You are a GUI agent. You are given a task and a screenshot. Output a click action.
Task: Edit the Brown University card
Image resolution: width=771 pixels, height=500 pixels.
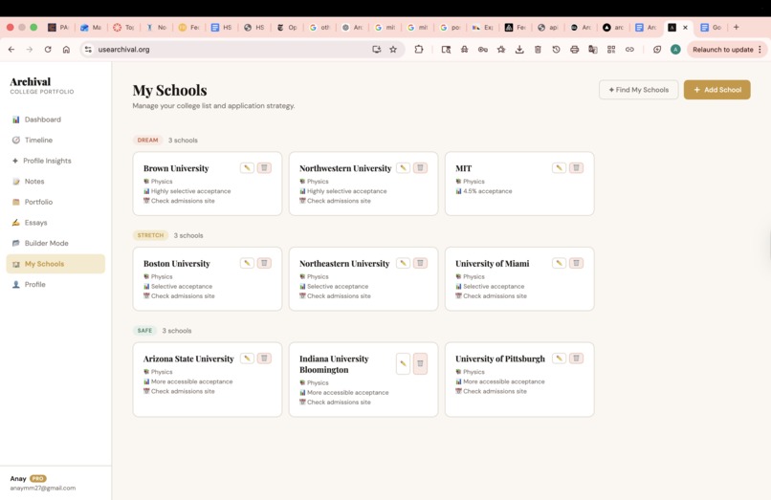tap(247, 168)
